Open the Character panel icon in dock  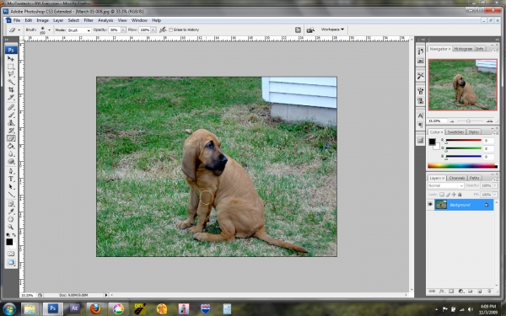click(420, 115)
